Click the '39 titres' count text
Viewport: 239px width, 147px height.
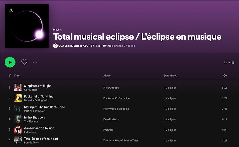pyautogui.click(x=108, y=46)
